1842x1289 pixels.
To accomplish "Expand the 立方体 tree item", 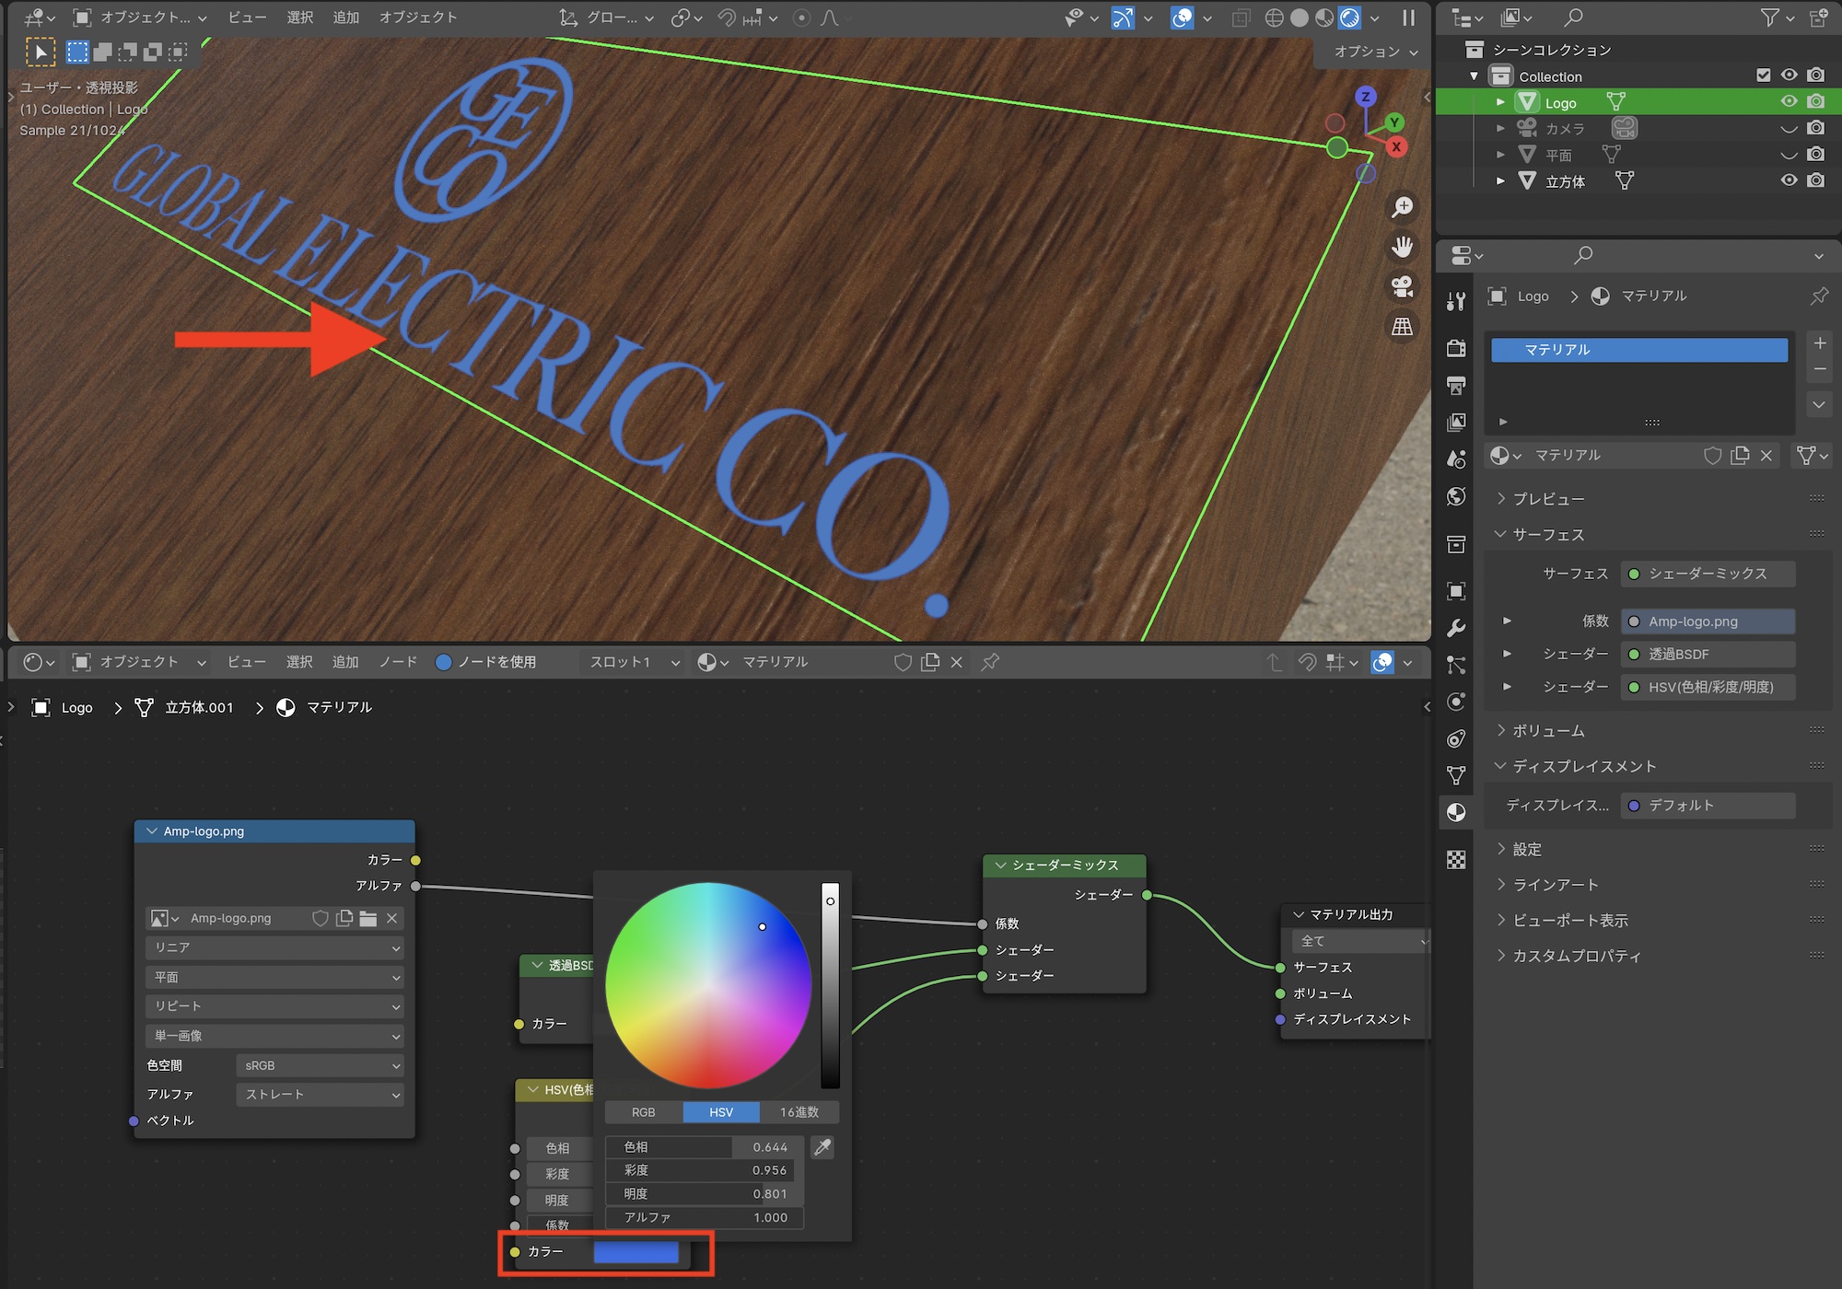I will coord(1500,180).
